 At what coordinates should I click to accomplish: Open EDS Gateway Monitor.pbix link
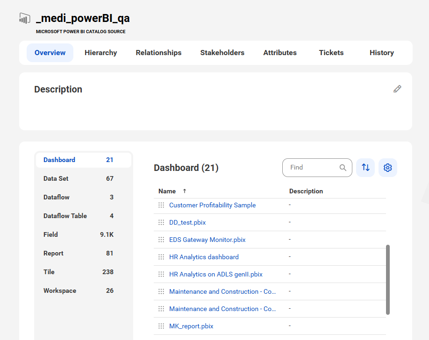207,240
